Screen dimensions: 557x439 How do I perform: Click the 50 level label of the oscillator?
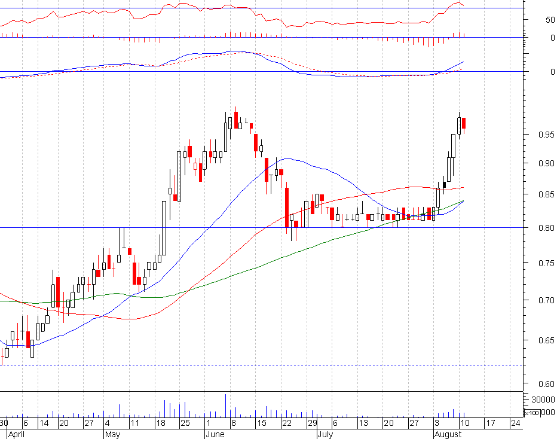click(x=550, y=20)
